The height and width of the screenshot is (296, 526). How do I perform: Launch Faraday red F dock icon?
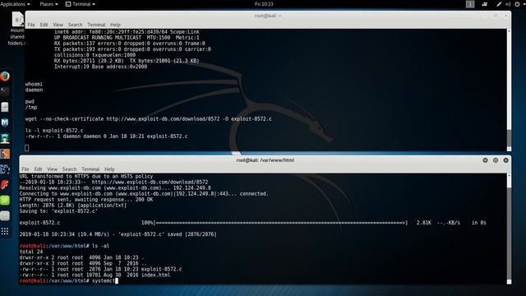(5, 184)
